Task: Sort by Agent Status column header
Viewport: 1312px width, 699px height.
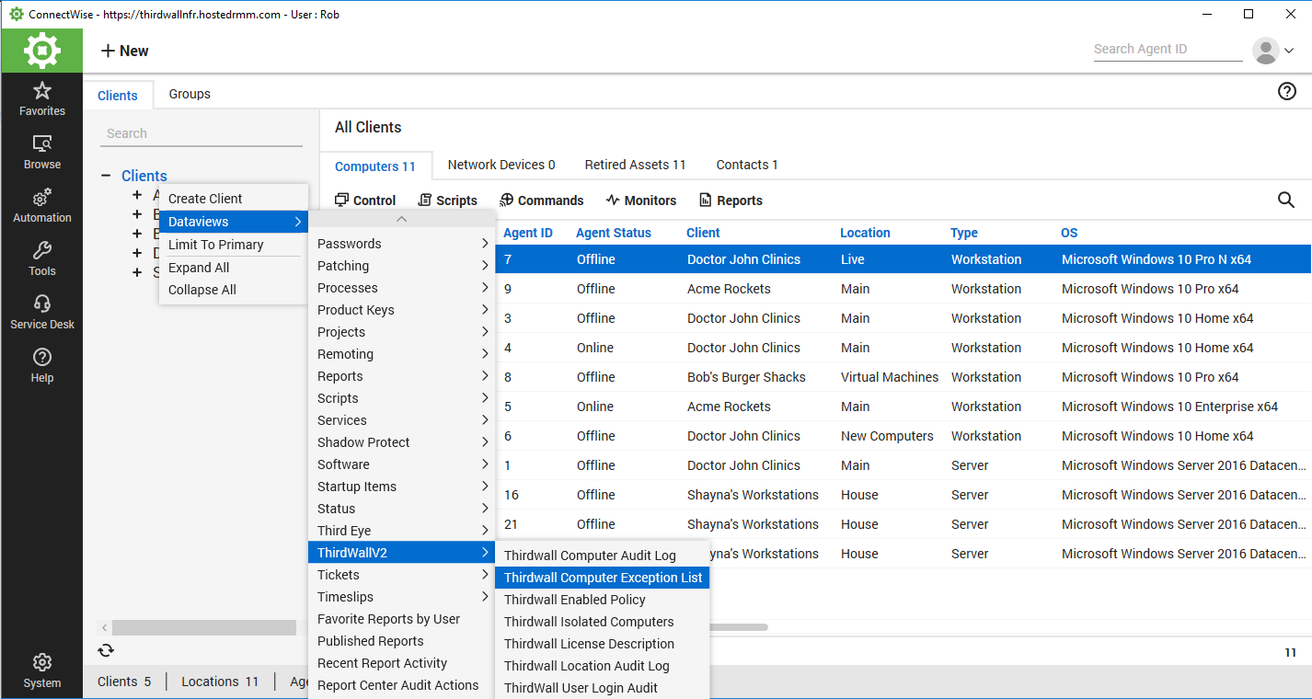Action: click(614, 233)
